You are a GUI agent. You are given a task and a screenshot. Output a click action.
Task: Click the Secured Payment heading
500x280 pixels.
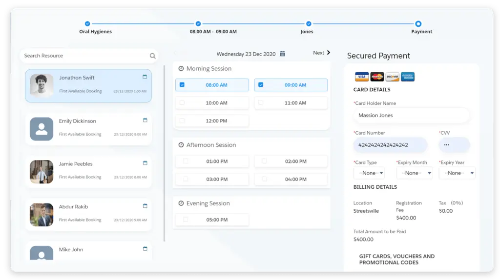pyautogui.click(x=378, y=56)
